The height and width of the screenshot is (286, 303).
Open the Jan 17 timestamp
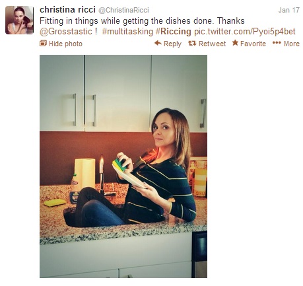[288, 10]
